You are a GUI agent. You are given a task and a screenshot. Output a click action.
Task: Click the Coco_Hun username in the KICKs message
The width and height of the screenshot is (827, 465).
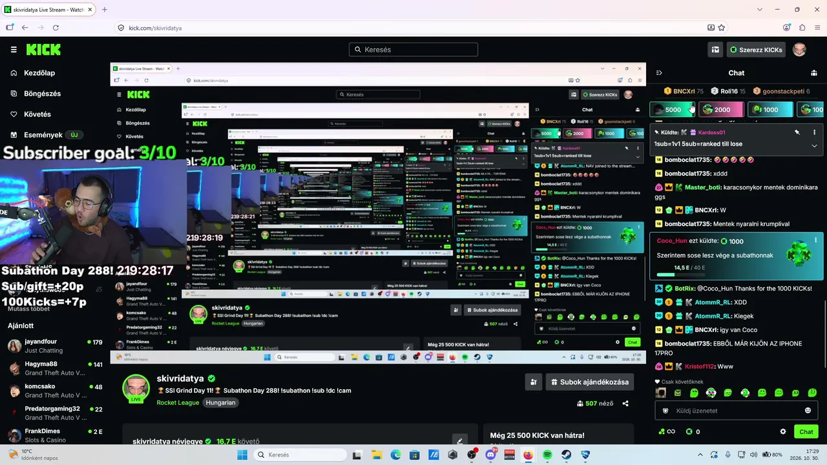coord(672,241)
